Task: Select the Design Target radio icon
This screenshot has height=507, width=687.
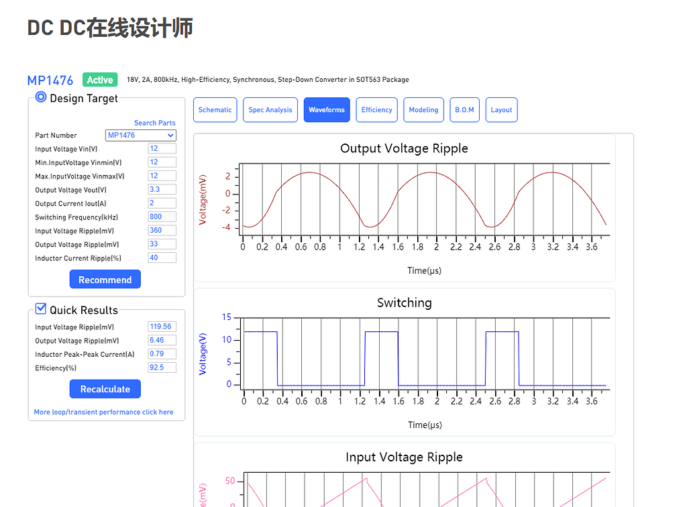Action: pos(40,98)
